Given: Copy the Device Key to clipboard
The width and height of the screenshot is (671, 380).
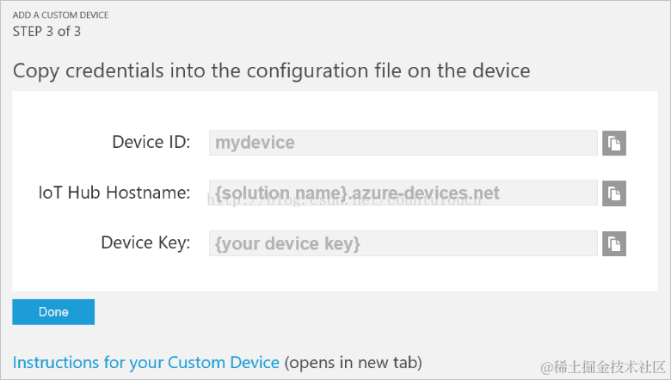Looking at the screenshot, I should pyautogui.click(x=614, y=244).
